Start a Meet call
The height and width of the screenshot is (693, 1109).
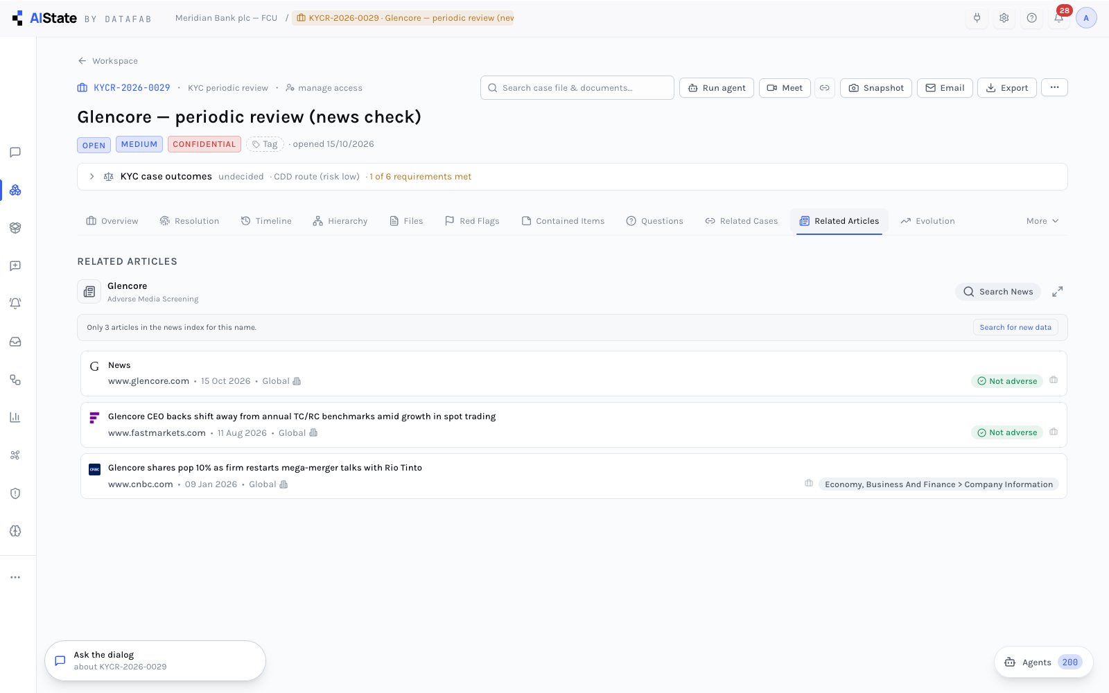[x=785, y=88]
